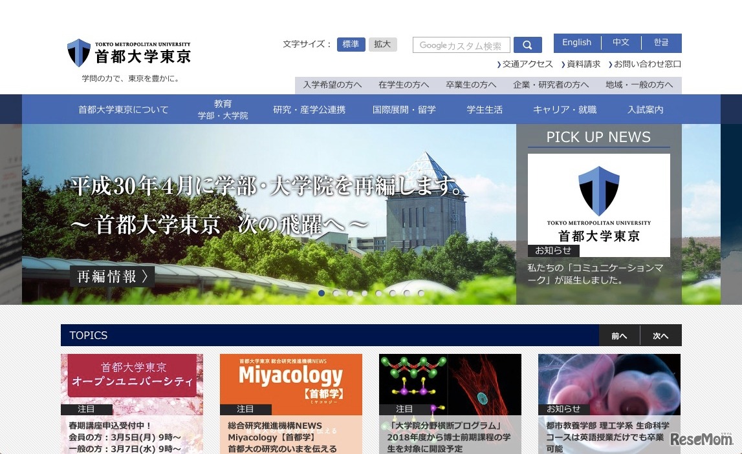742x454 pixels.
Task: Select the 卒業生の方へ tab
Action: [x=471, y=85]
